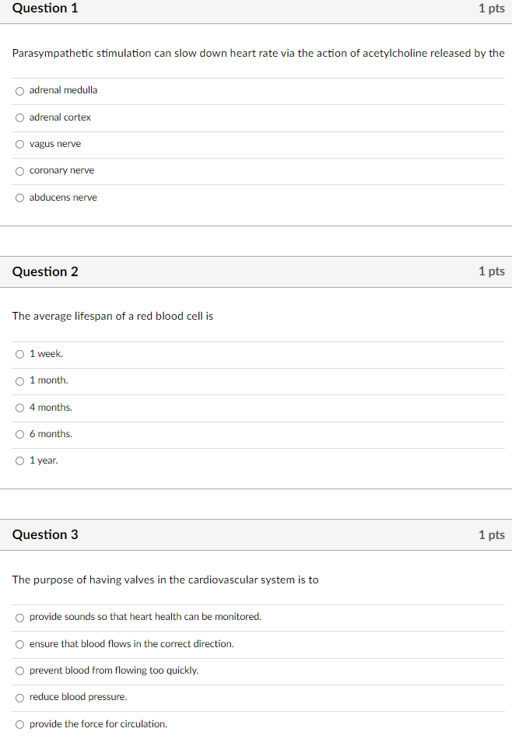Pick abducens nerve as the answer
Viewport: 512px width, 739px height.
tap(19, 198)
